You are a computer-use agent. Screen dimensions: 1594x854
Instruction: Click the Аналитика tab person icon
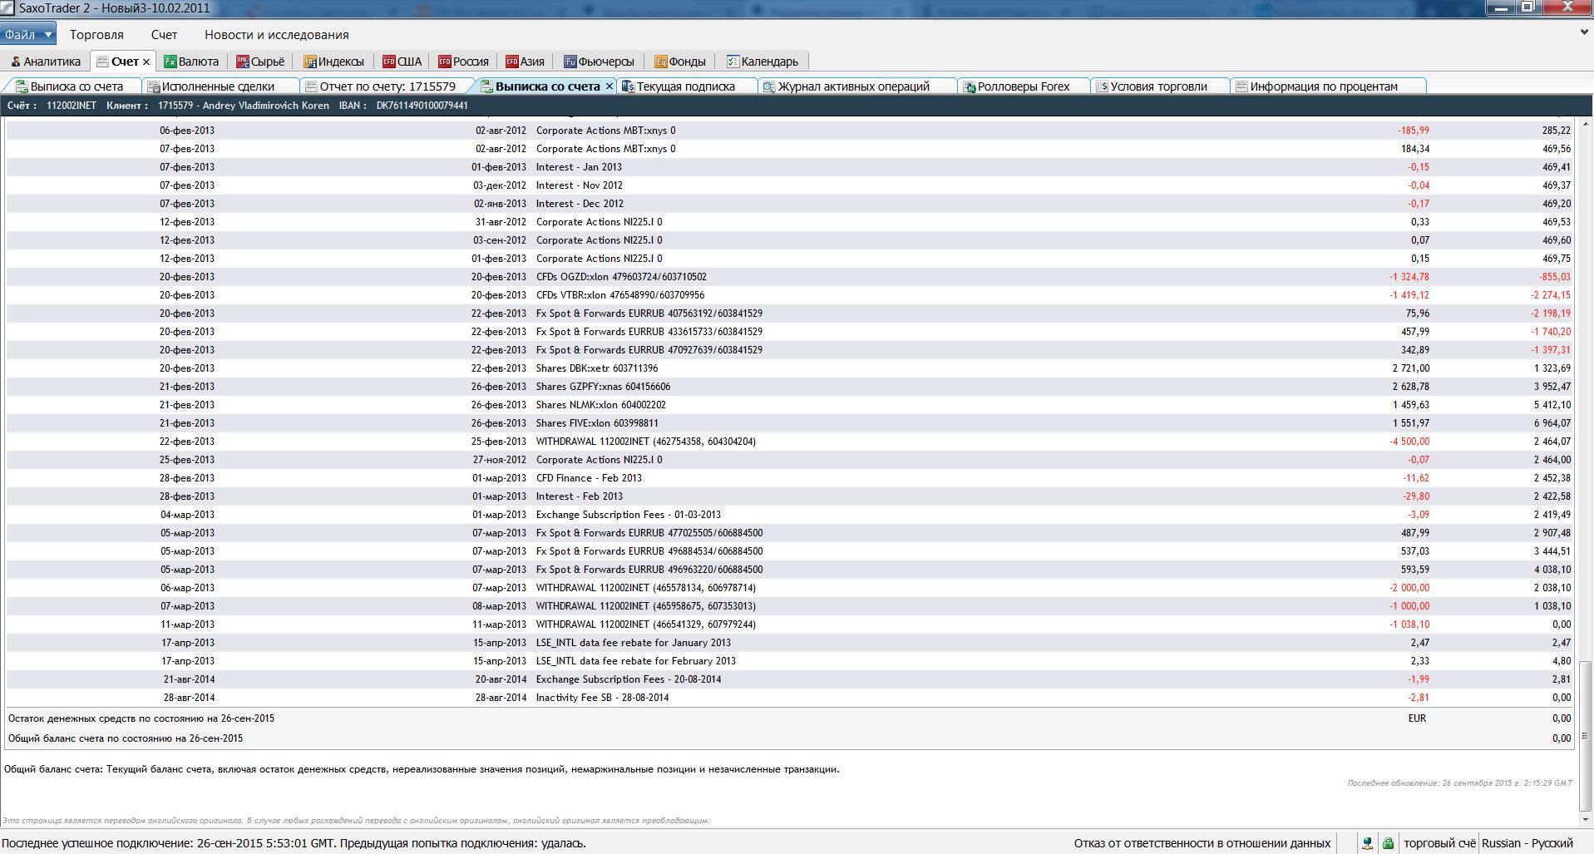(x=15, y=62)
